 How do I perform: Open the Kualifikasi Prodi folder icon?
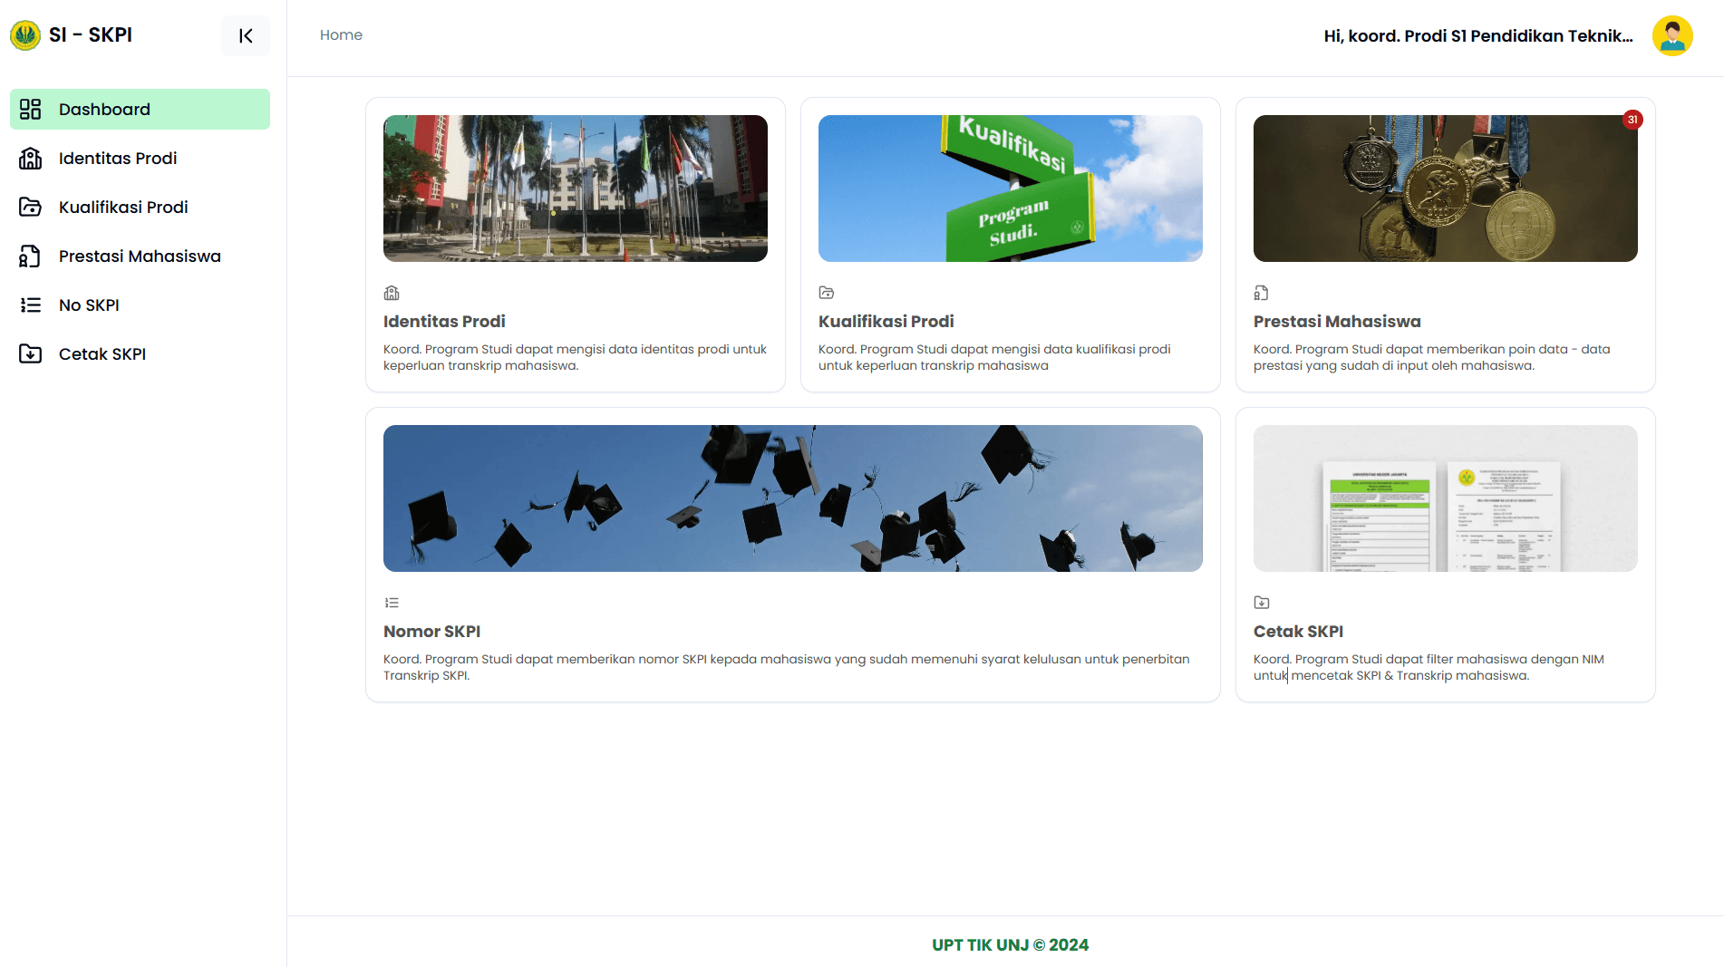[x=31, y=207]
